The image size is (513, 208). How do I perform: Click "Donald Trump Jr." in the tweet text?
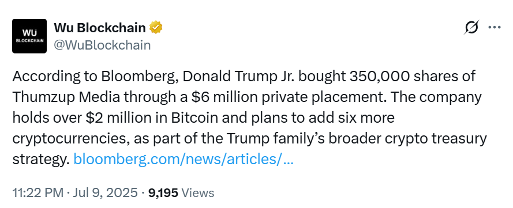pyautogui.click(x=238, y=77)
